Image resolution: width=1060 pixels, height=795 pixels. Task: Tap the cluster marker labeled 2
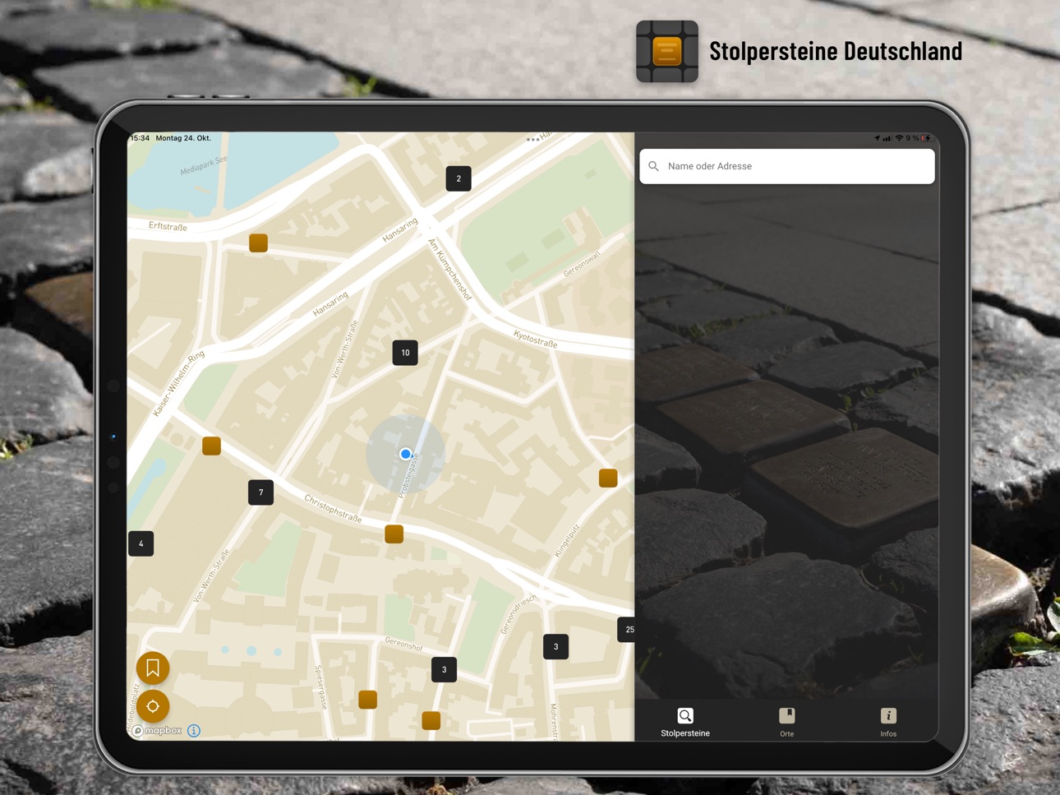[459, 178]
